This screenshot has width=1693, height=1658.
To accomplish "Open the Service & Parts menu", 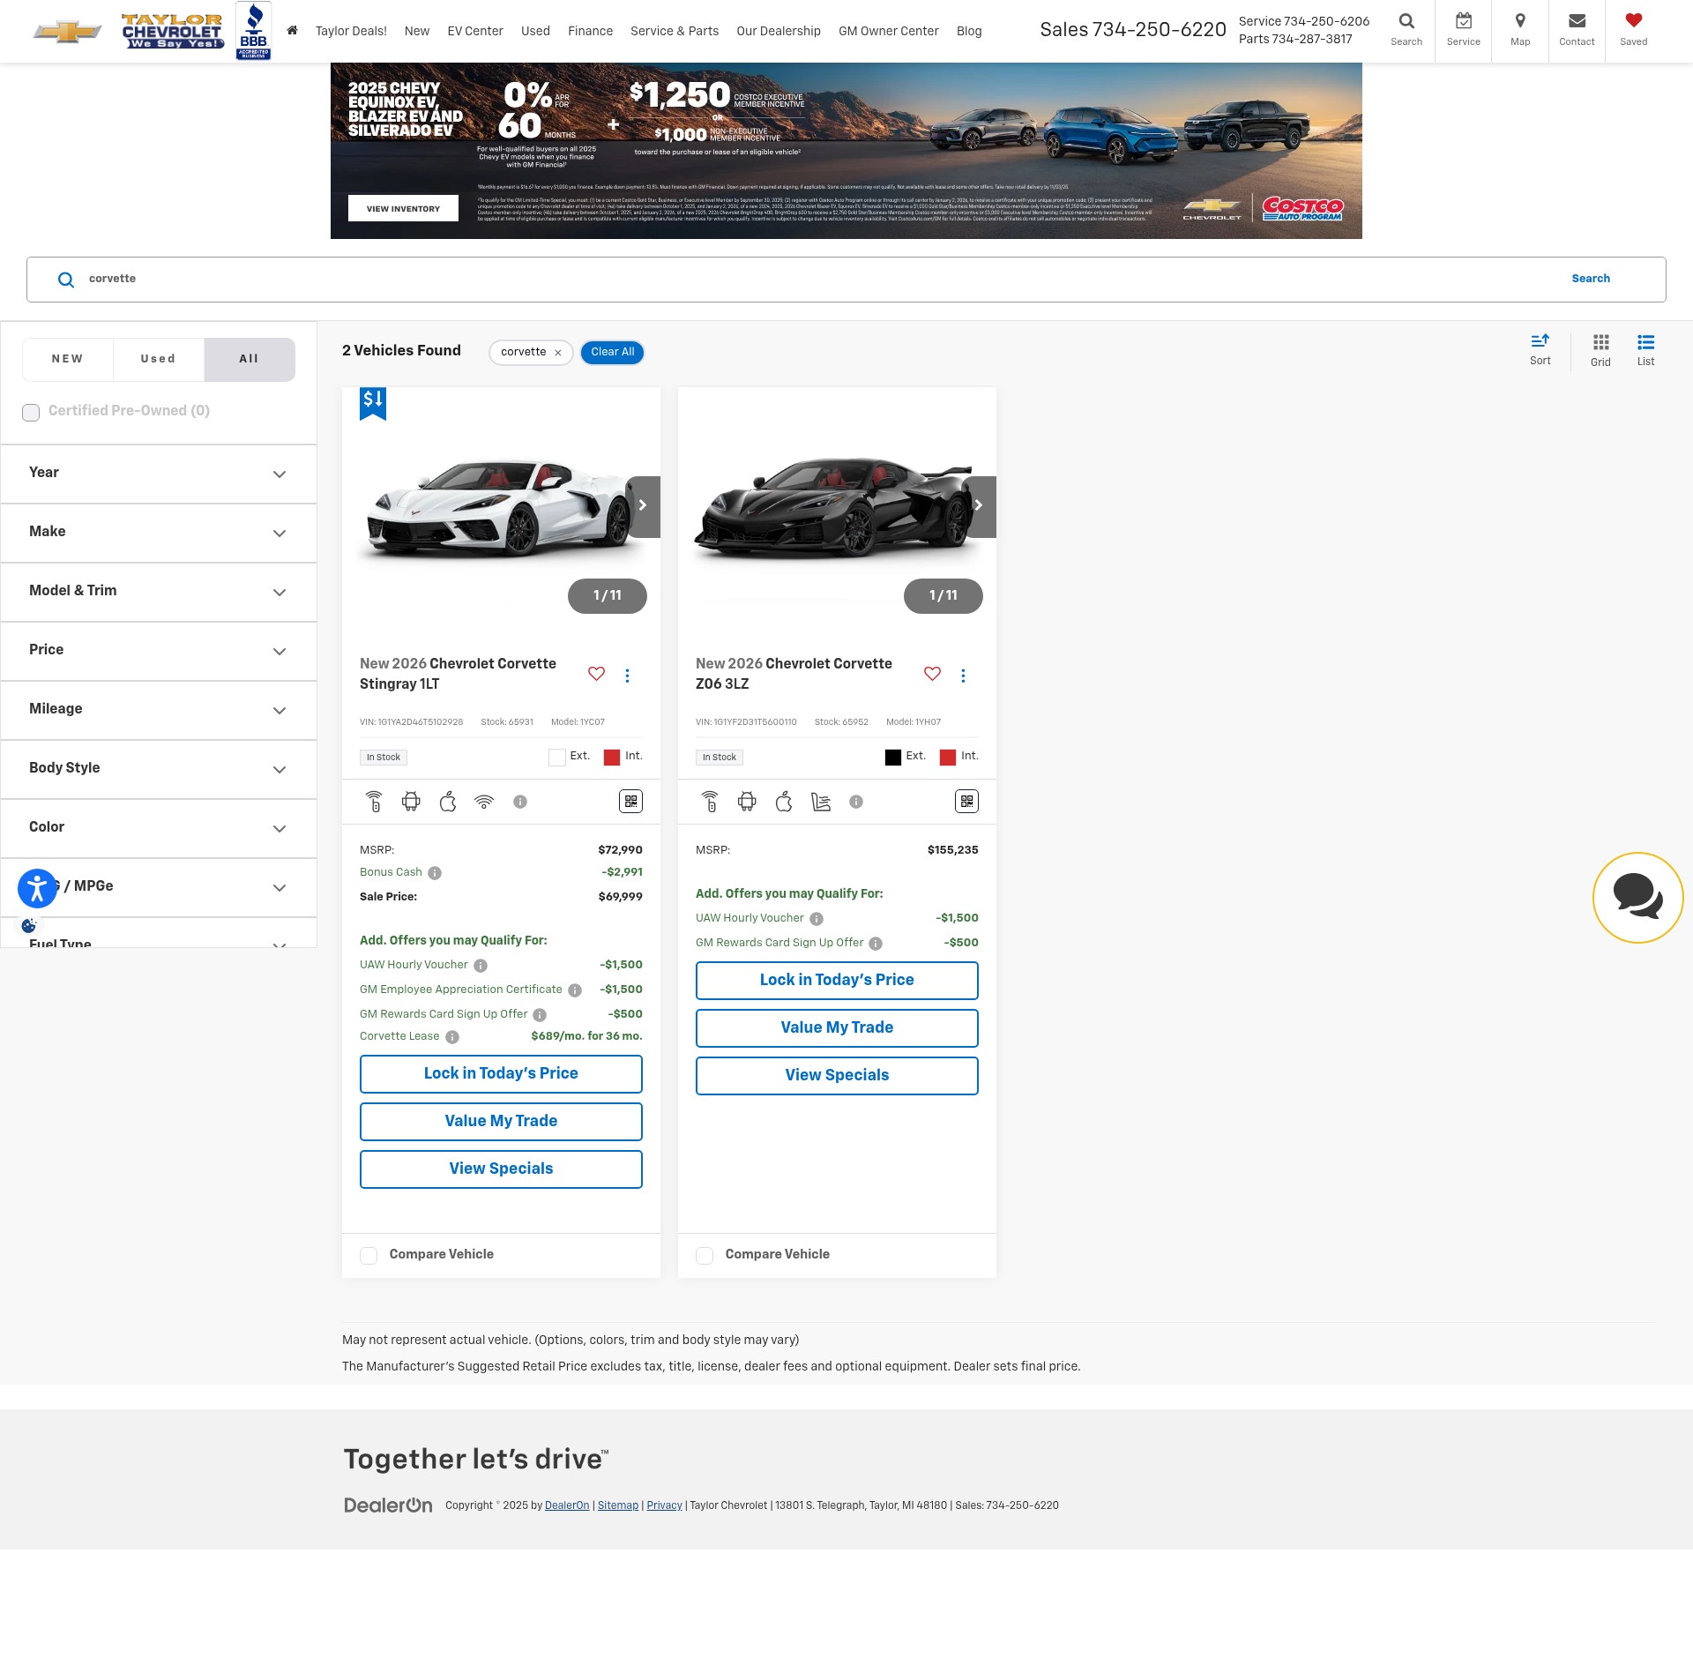I will (x=675, y=31).
